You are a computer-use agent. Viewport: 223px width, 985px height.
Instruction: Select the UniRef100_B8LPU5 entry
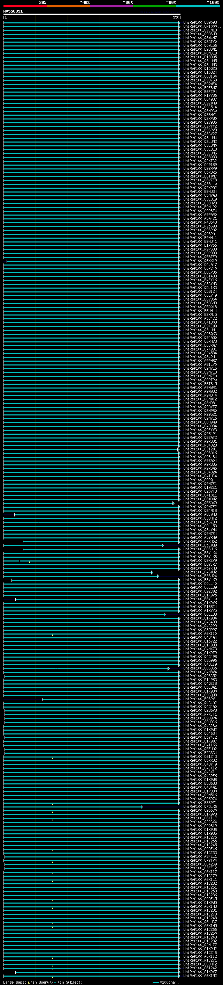point(200,272)
